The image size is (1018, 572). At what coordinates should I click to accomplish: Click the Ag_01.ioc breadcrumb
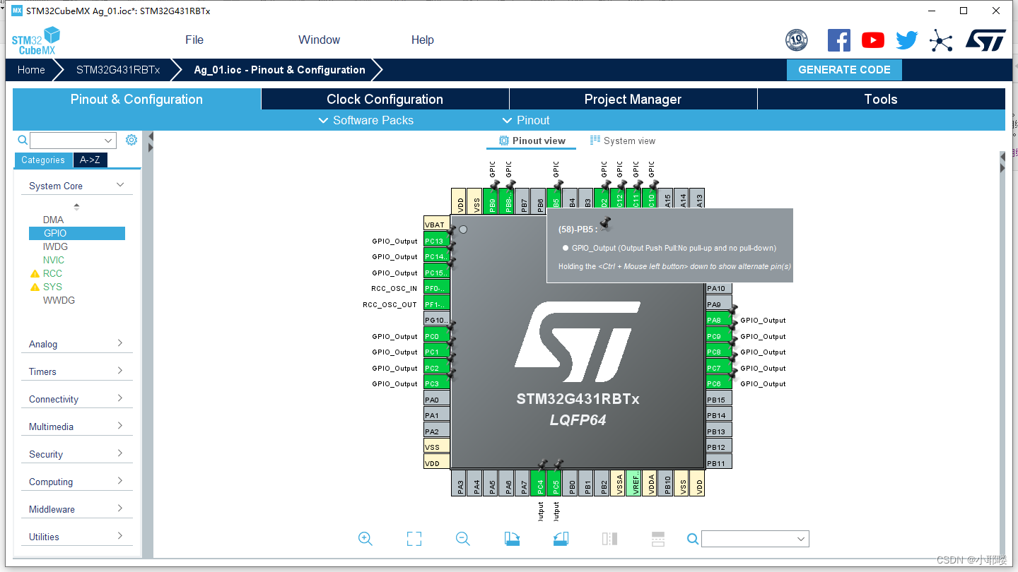(279, 69)
